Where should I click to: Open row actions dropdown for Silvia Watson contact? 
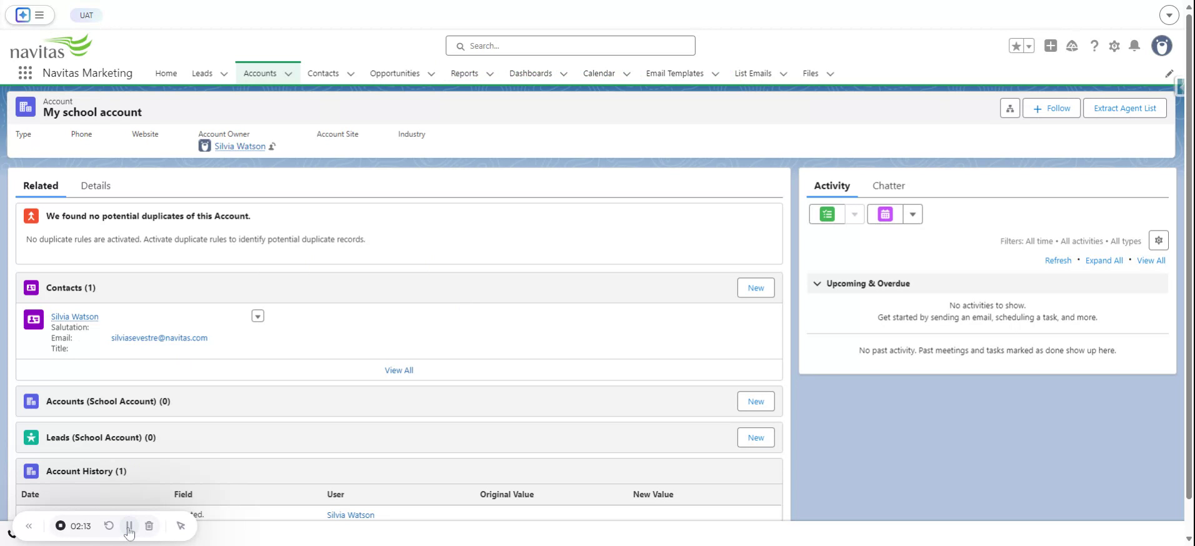point(257,316)
